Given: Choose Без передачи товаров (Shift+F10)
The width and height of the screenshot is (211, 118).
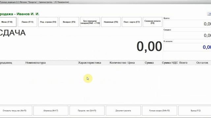Looking at the screenshot, I should [90, 22].
